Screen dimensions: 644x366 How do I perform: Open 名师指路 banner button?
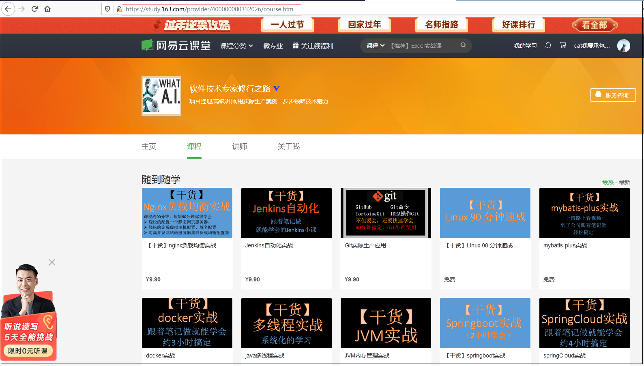point(442,25)
